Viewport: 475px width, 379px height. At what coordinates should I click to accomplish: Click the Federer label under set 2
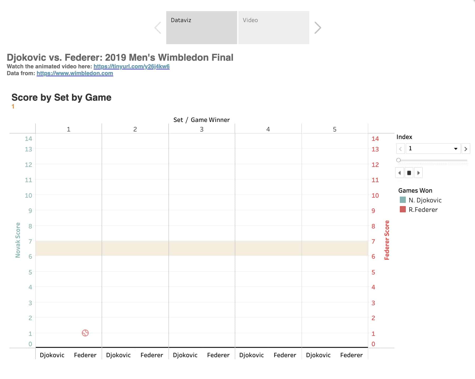[x=152, y=355]
